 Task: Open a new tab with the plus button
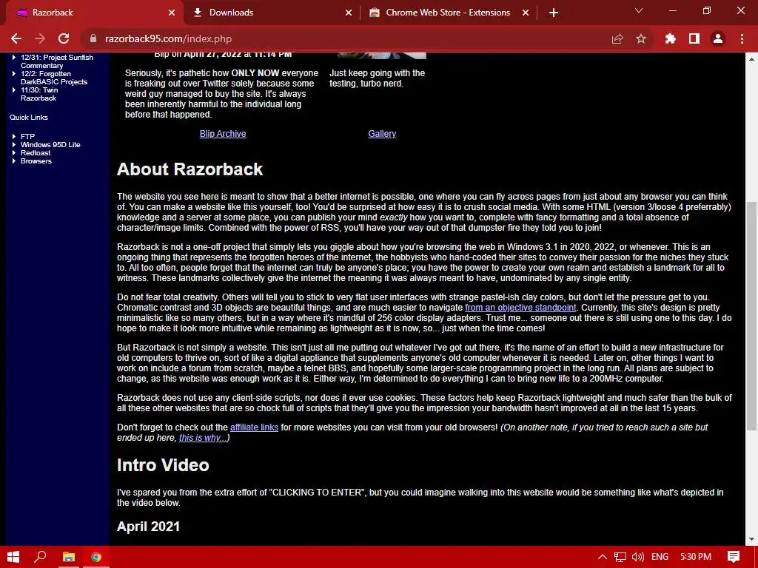click(x=554, y=13)
